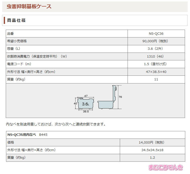The width and height of the screenshot is (190, 174).
Task: Click the part code B445
Action: tap(43, 135)
